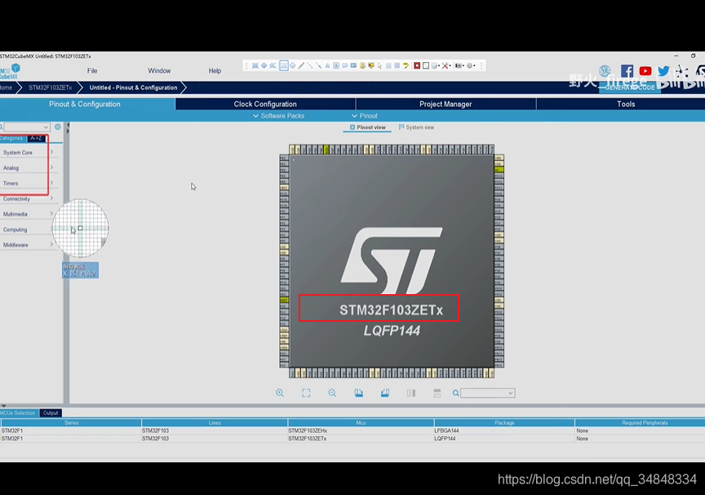Fit the chip to the view with the best-fit icon
705x495 pixels.
pyautogui.click(x=306, y=393)
